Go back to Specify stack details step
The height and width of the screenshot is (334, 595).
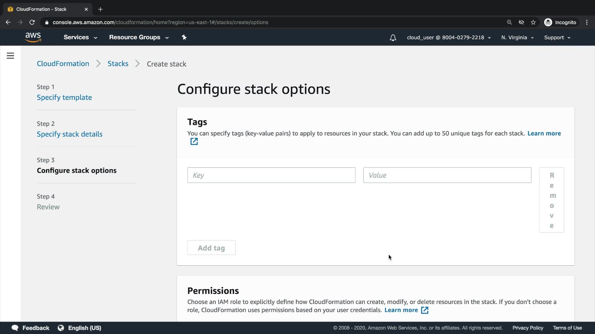point(69,134)
